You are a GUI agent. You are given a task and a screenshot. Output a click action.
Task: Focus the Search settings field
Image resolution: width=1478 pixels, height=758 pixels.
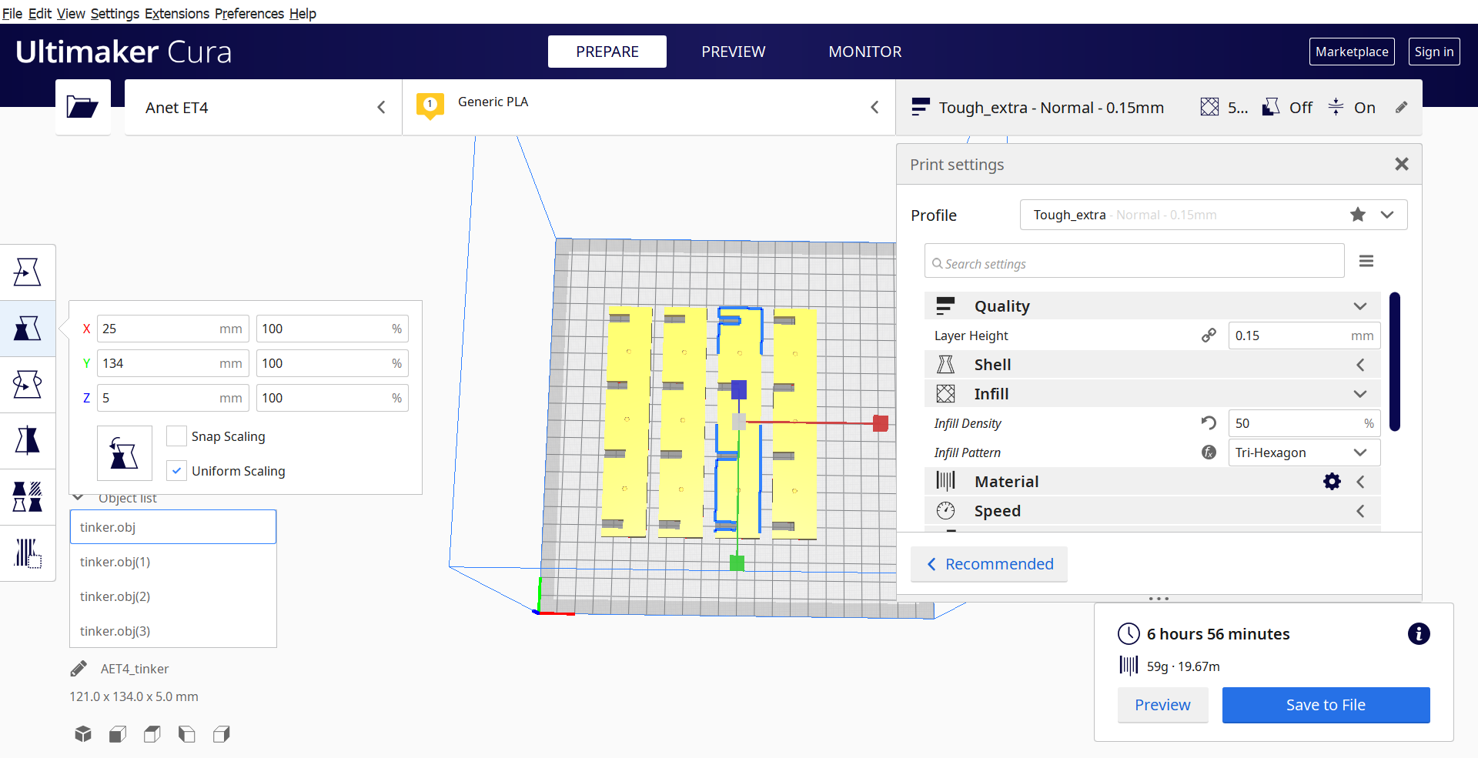[x=1134, y=262]
